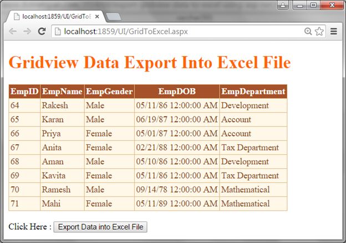
Task: Click Export Data into Excel File button
Action: (100, 227)
